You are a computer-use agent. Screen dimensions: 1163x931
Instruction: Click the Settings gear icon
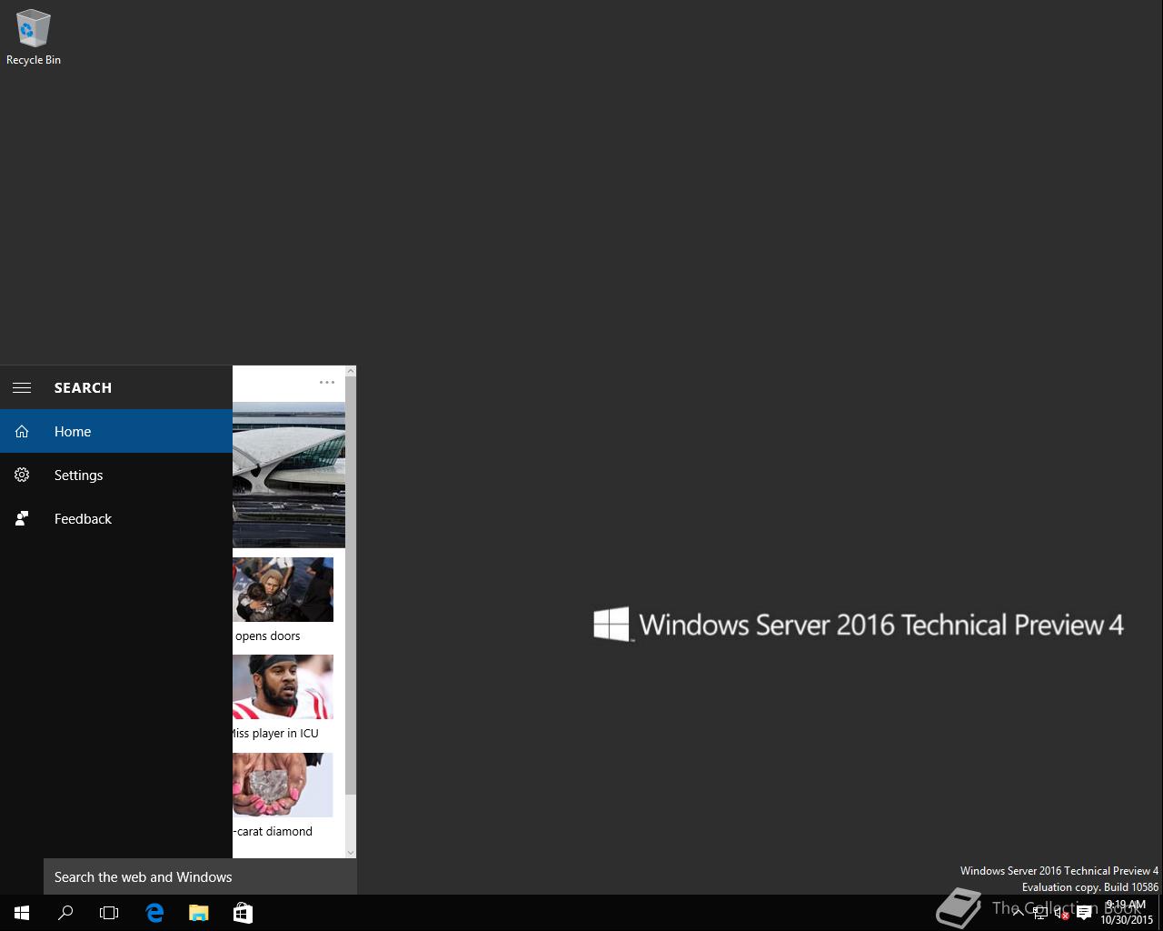point(22,475)
